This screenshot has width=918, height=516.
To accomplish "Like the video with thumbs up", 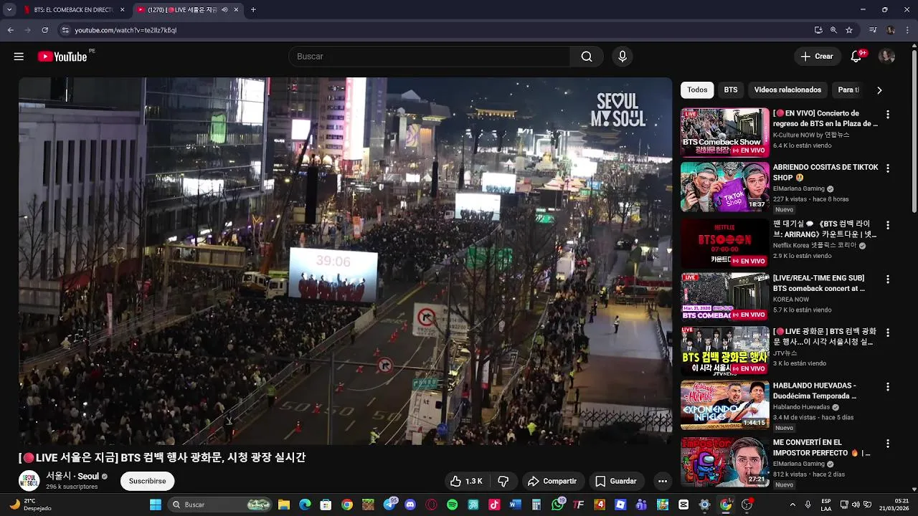I will click(466, 481).
